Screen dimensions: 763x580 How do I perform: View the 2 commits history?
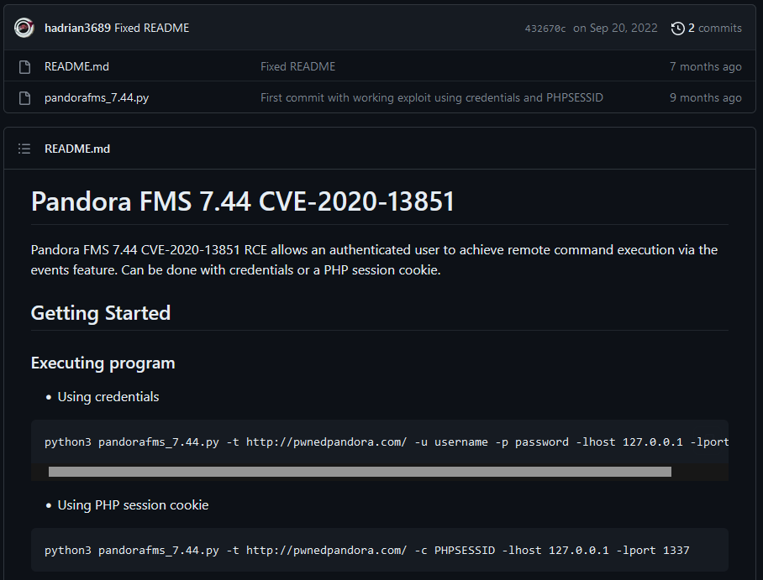[x=714, y=29]
